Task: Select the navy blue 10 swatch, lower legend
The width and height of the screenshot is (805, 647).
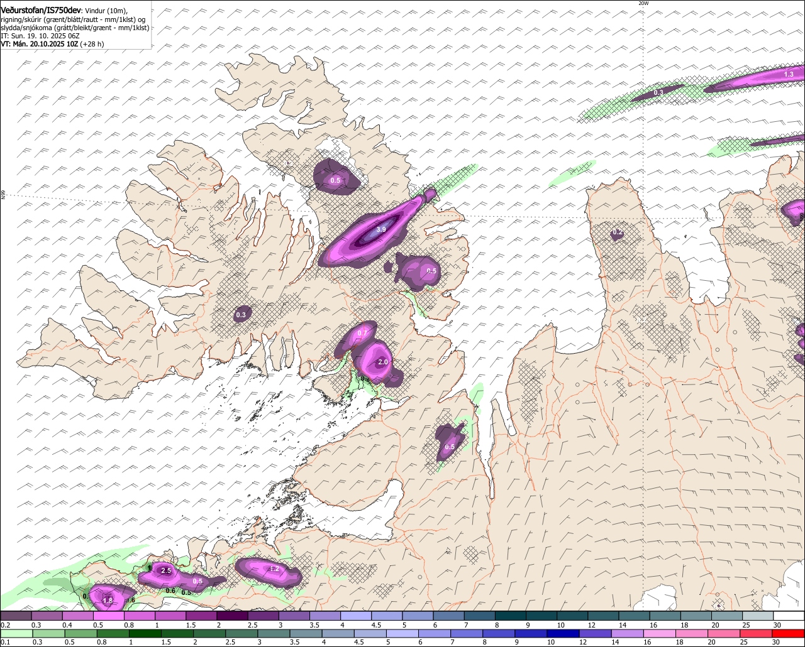Action: pos(563,634)
